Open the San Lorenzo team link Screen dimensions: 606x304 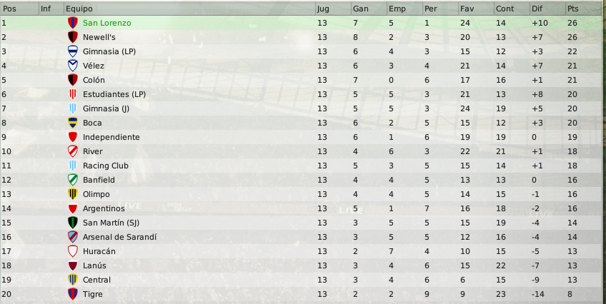click(107, 23)
